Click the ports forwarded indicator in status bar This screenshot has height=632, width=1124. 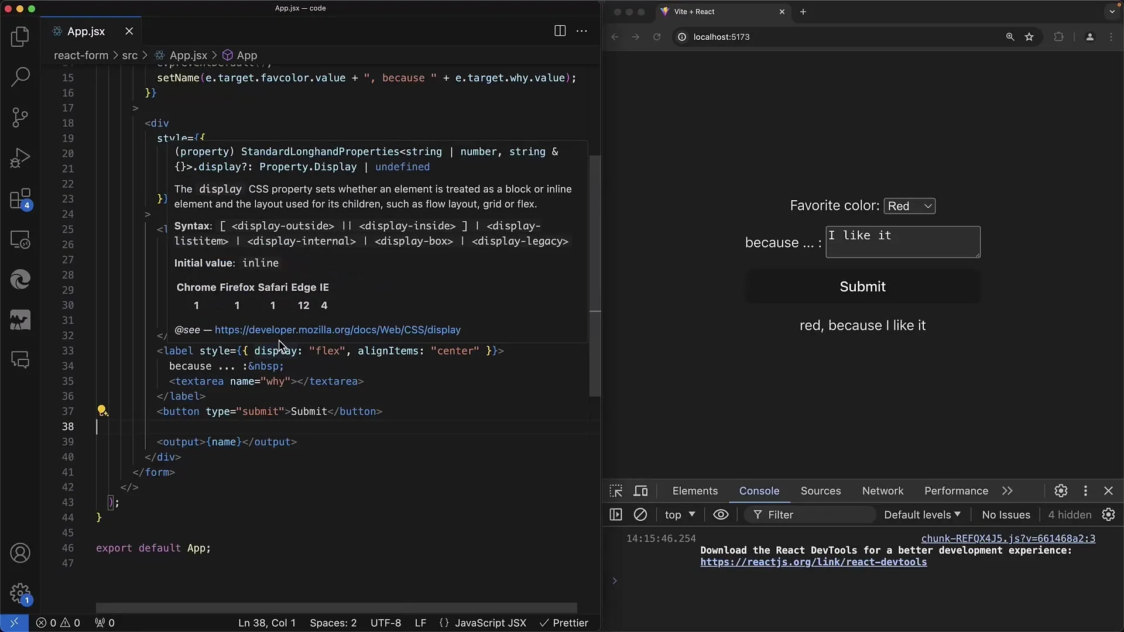[x=105, y=623]
